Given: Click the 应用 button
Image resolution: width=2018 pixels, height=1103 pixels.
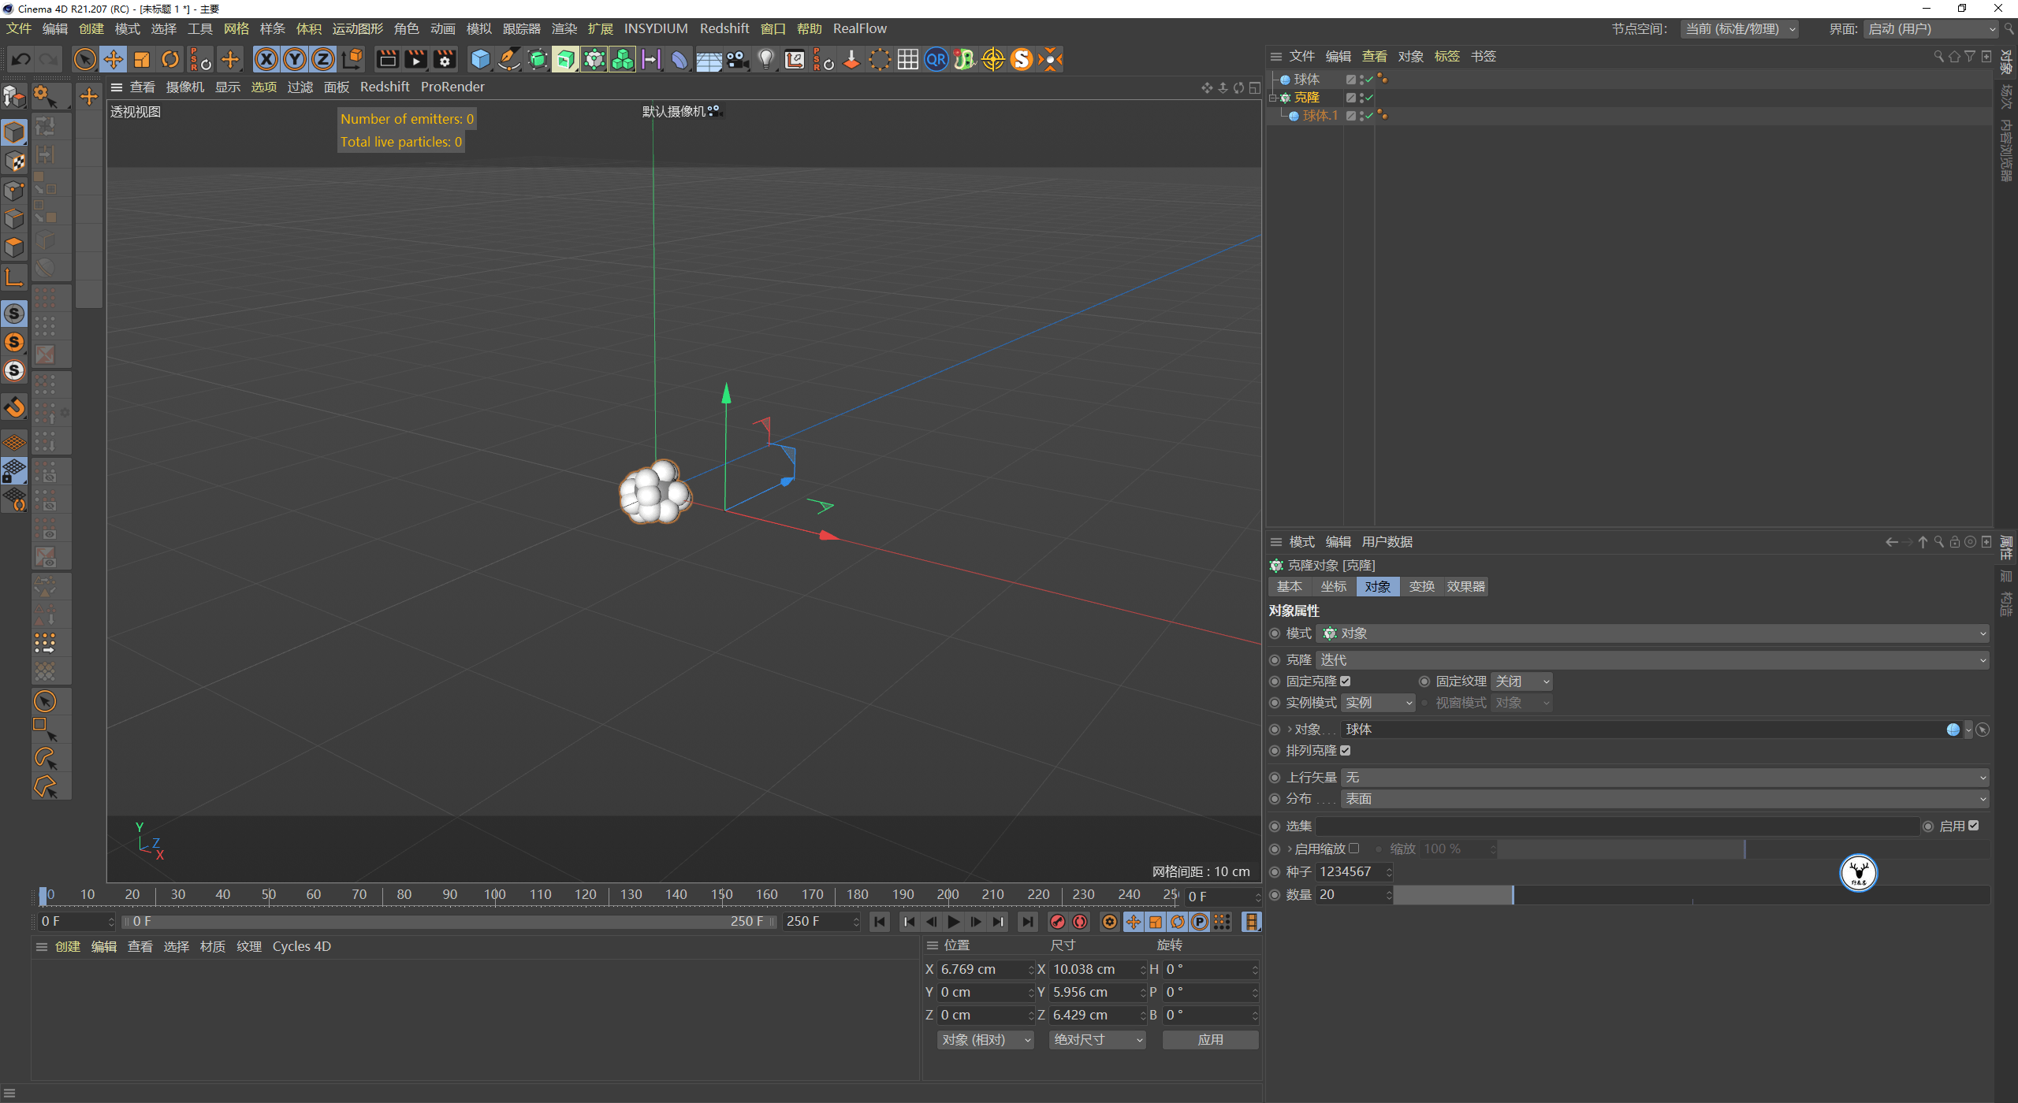Looking at the screenshot, I should (1210, 1039).
